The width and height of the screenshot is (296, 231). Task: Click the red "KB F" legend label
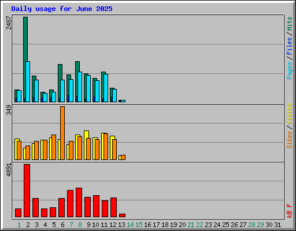coord(289,211)
